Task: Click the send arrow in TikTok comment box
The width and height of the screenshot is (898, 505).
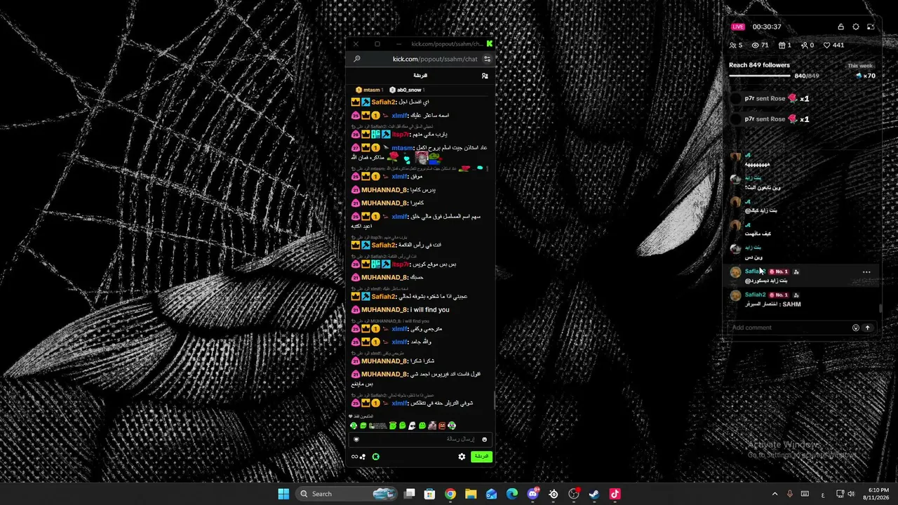Action: (x=867, y=328)
